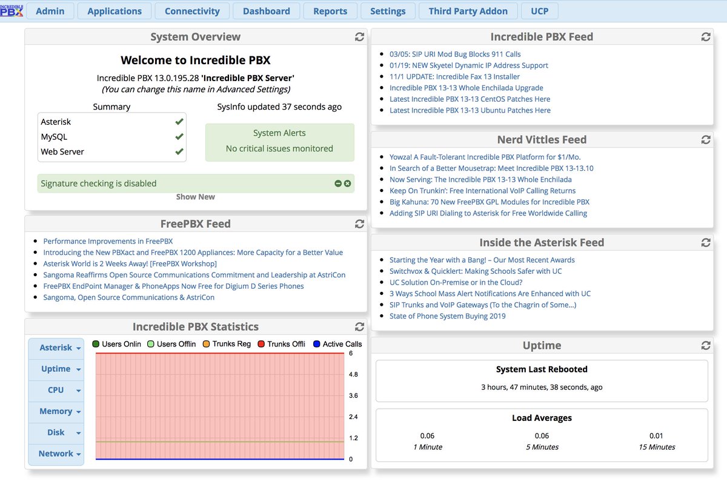Refresh the Inside the Asterisk Feed panel
The width and height of the screenshot is (727, 482).
[706, 243]
